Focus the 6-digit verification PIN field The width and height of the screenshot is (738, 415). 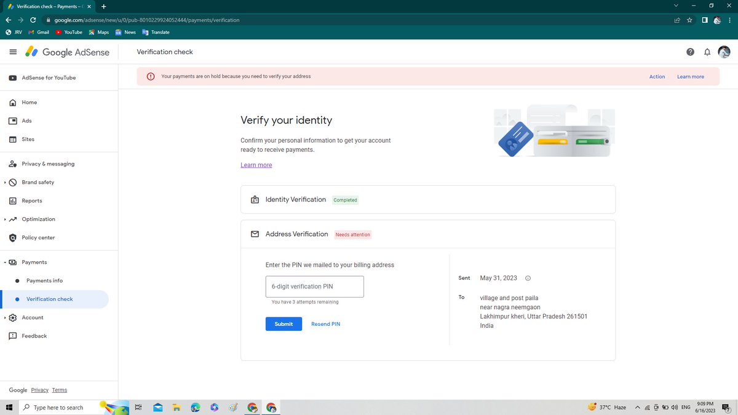[314, 287]
